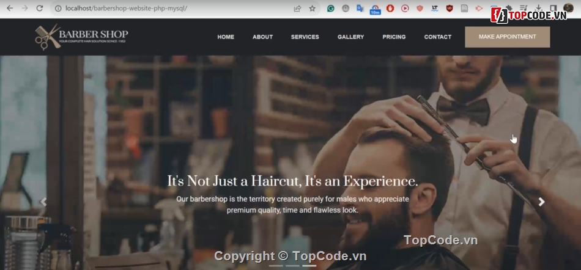
Task: Open the red stop-hand ad blocker extension
Action: click(x=390, y=8)
